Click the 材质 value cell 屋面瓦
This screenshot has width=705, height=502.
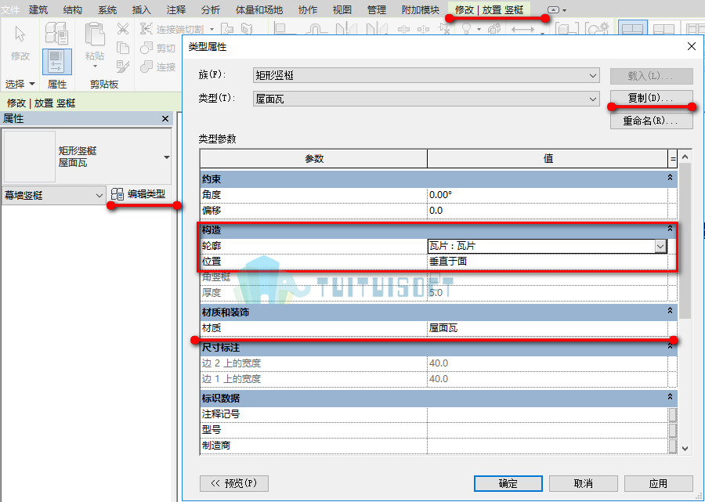[548, 328]
